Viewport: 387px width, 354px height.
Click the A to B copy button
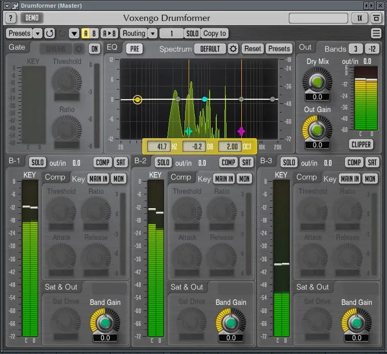tap(109, 34)
